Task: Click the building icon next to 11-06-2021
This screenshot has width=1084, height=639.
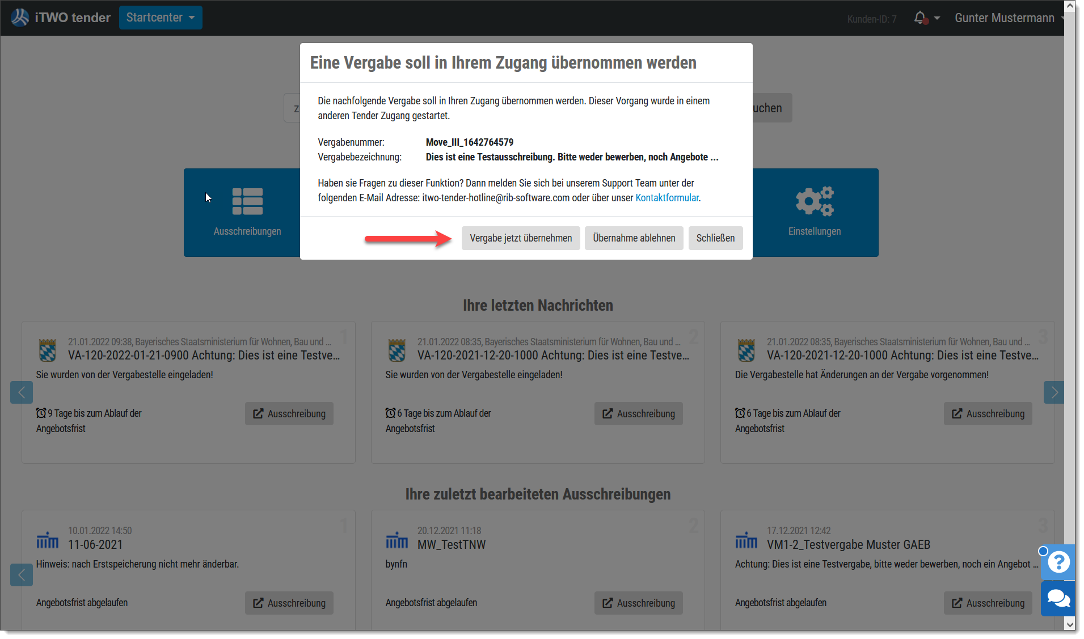Action: (x=48, y=540)
